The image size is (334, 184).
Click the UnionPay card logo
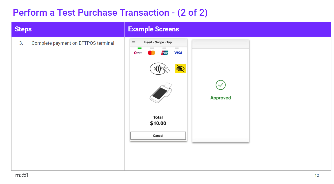coord(165,53)
